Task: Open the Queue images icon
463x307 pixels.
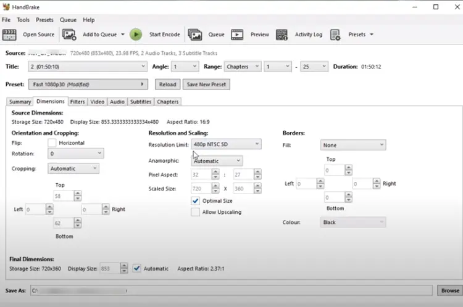Action: [x=195, y=35]
